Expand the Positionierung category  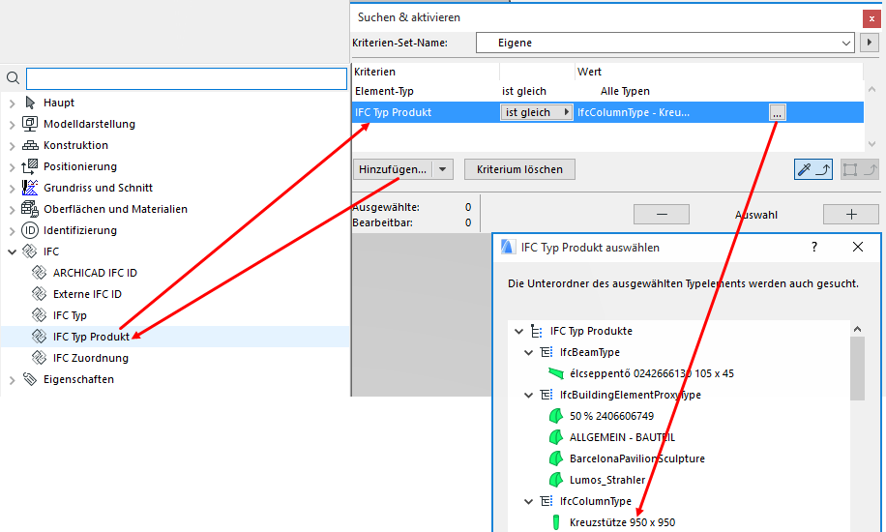pos(12,166)
